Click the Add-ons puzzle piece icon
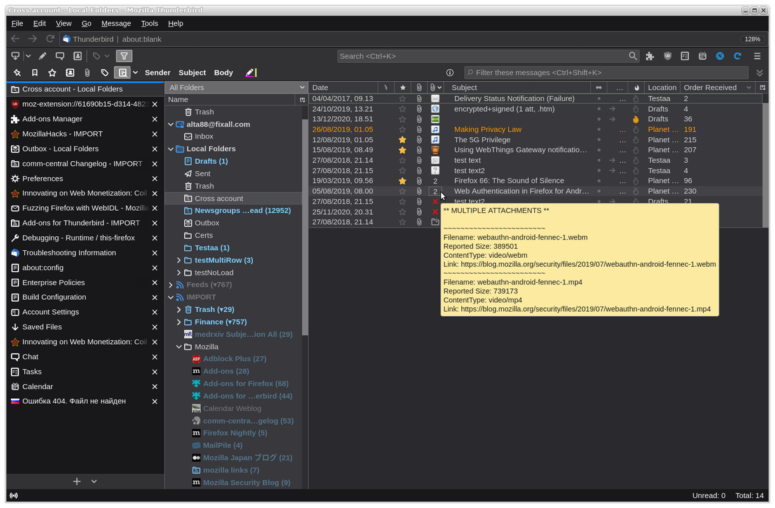The width and height of the screenshot is (775, 508). tap(650, 56)
